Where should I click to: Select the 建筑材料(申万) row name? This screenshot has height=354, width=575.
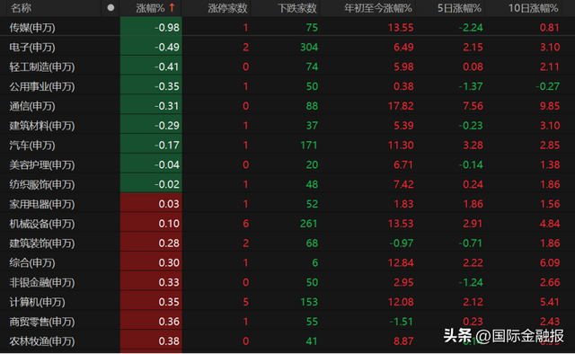click(42, 126)
